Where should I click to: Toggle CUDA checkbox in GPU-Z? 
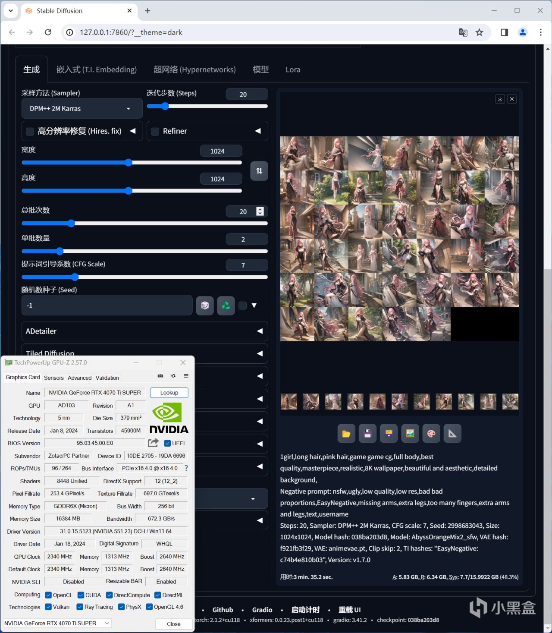[81, 595]
